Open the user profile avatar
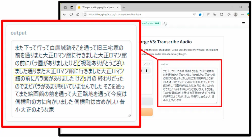 pos(236,14)
